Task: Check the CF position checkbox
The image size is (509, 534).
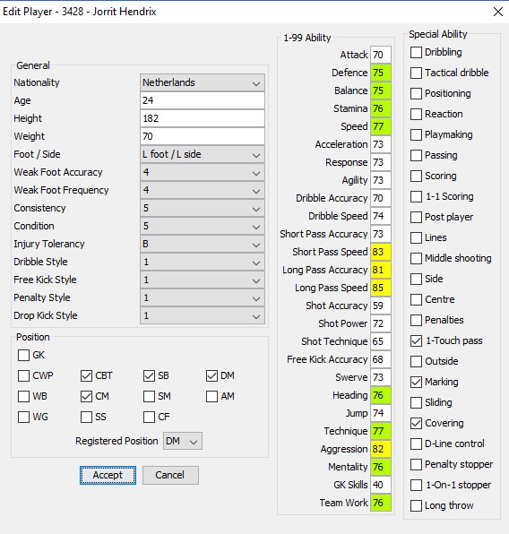Action: tap(150, 417)
